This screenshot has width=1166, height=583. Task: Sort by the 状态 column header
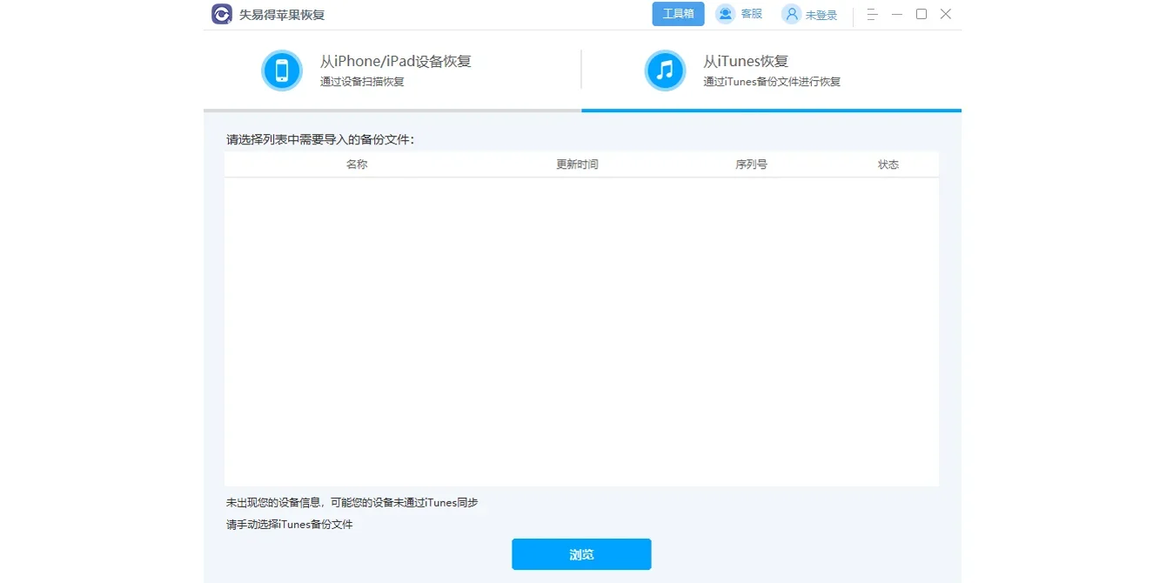pyautogui.click(x=888, y=164)
